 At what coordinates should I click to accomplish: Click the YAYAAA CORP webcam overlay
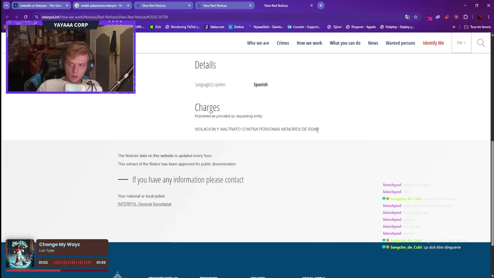71,57
